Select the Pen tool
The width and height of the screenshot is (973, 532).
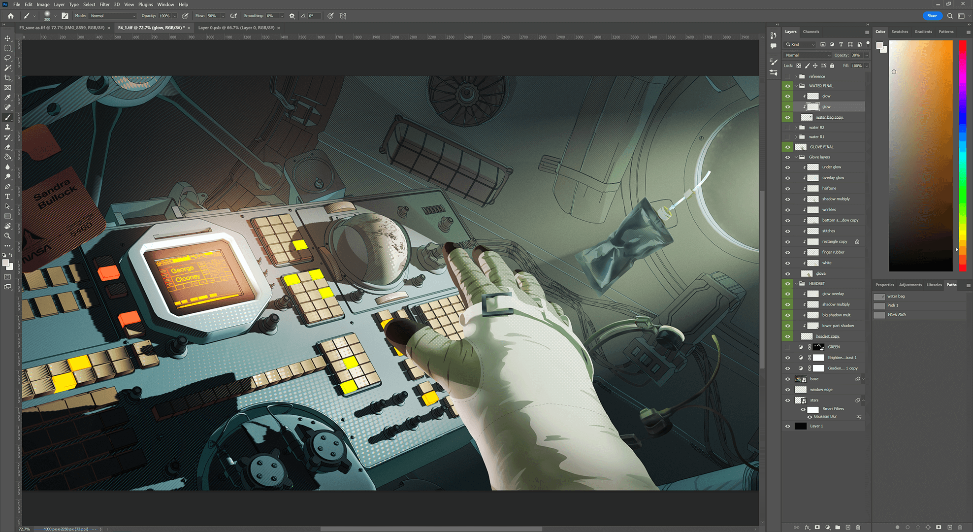pos(7,187)
